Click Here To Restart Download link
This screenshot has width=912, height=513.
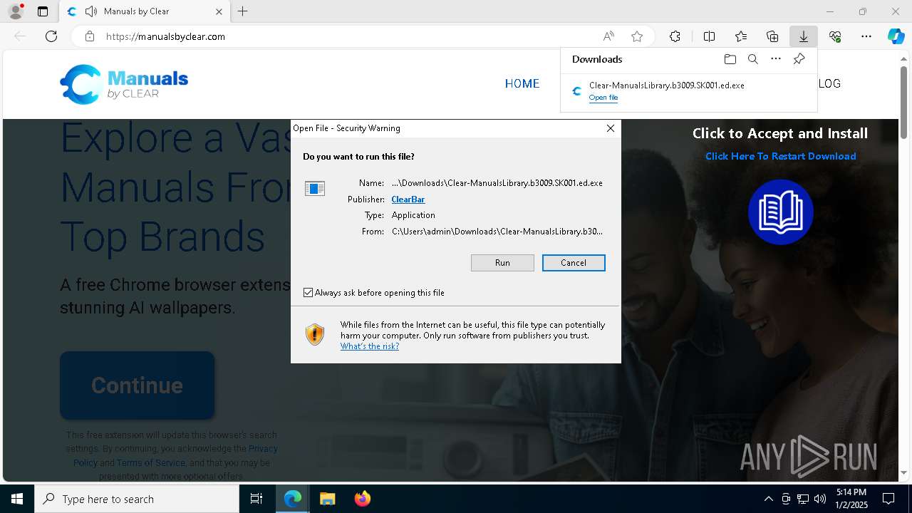(x=781, y=156)
